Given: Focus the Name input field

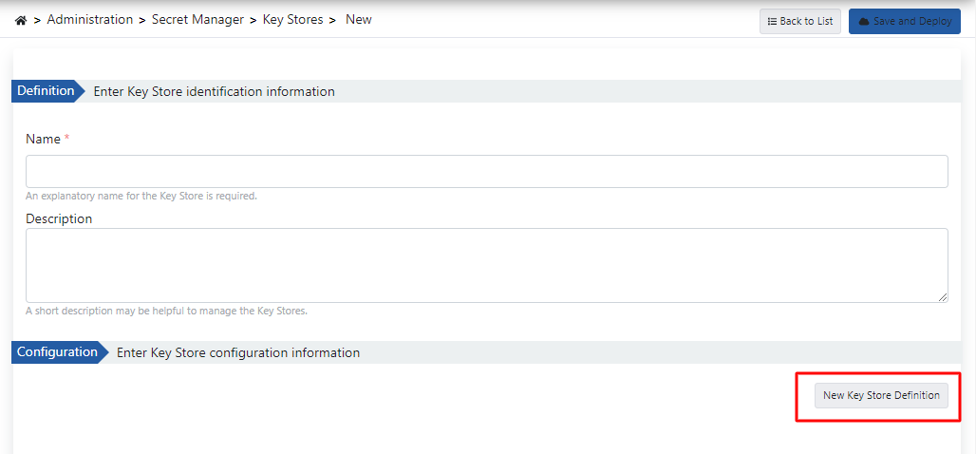Looking at the screenshot, I should click(486, 172).
